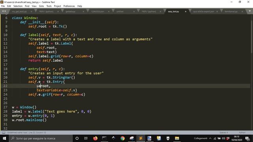253x142 pixels.
Task: Click the tab scroll left arrow
Action: [x=3, y=11]
